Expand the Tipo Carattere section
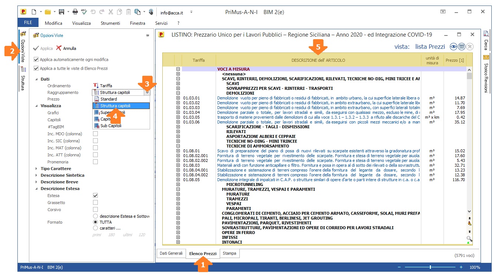Image resolution: width=498 pixels, height=278 pixels. coord(37,169)
